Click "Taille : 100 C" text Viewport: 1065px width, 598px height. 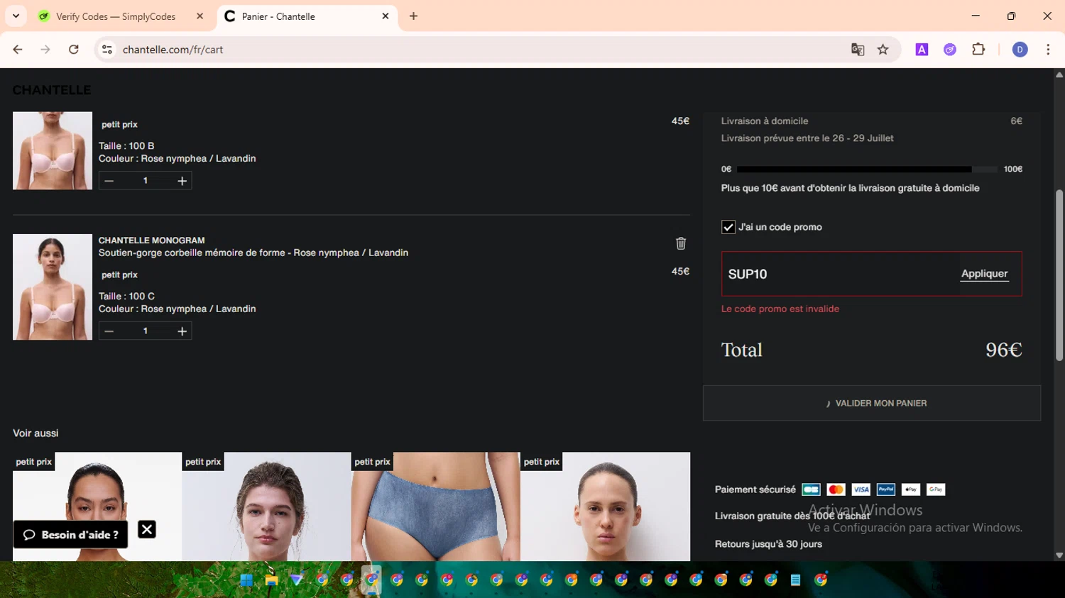pyautogui.click(x=126, y=297)
